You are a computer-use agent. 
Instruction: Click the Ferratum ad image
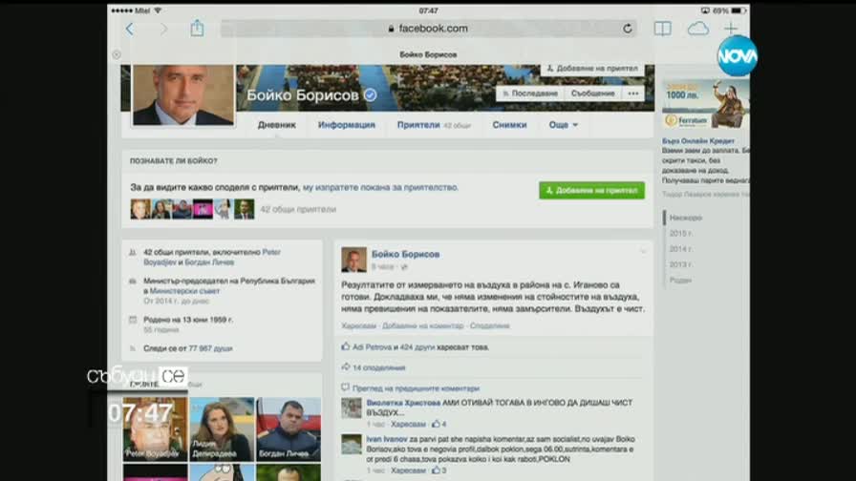[705, 104]
